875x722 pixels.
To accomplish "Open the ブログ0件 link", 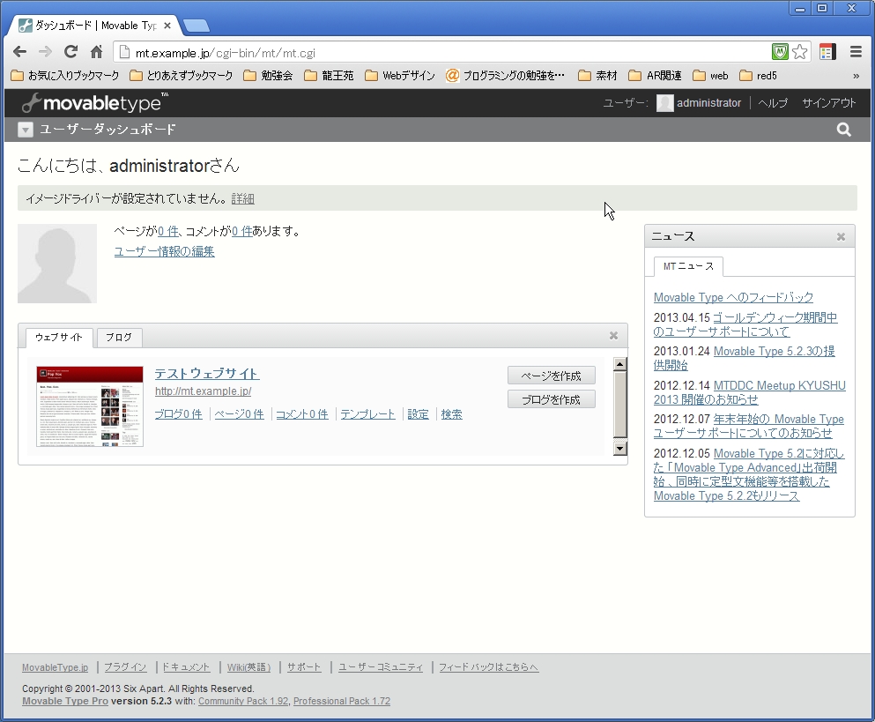I will click(179, 414).
